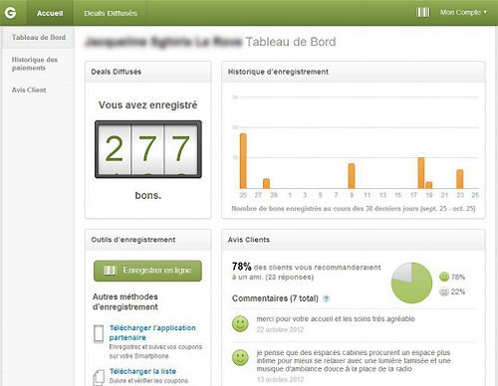Click the tallest orange bar on day 25

[x=243, y=161]
